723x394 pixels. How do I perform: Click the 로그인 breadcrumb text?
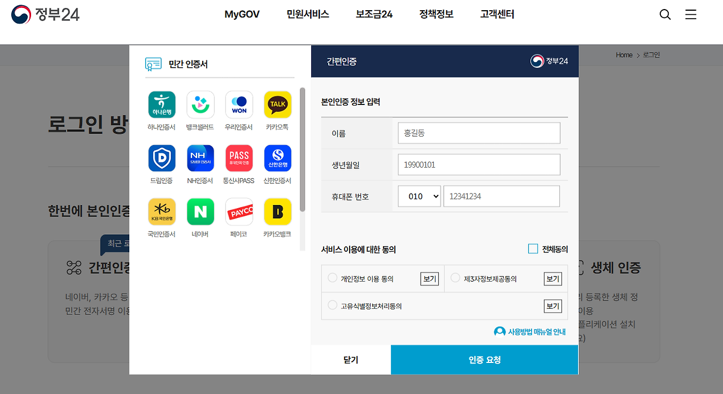point(652,55)
